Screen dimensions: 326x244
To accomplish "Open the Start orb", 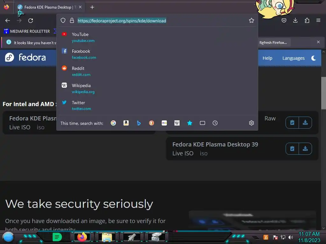I will click(8, 237).
